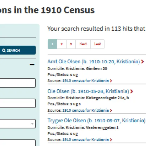Focus the second search text field
The image size is (146, 146).
point(18,103)
